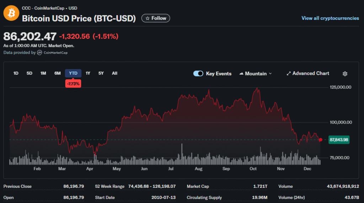Select the All time range
Viewport: 364px width, 203px height.
pyautogui.click(x=114, y=73)
